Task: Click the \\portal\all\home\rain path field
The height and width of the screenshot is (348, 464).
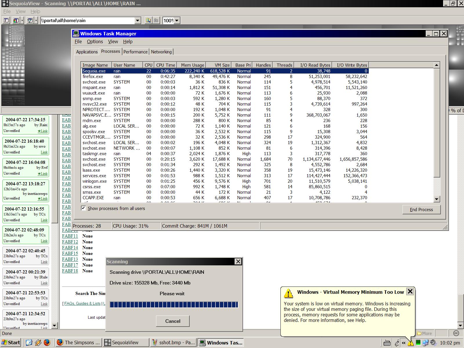Action: 88,20
